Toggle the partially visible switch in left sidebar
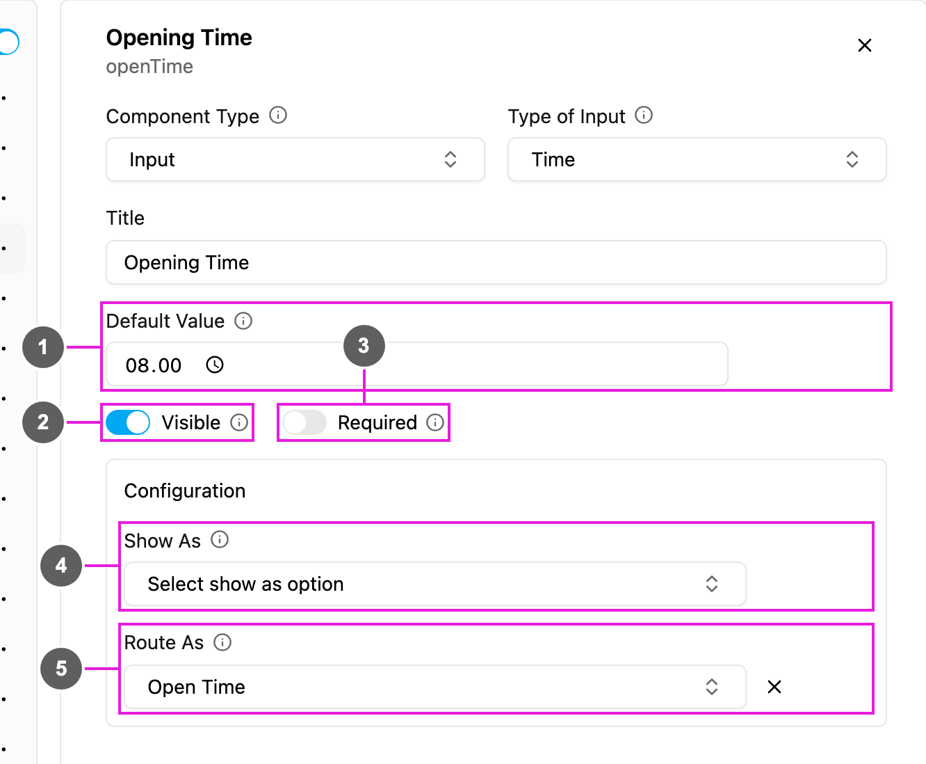This screenshot has height=764, width=926. click(x=9, y=42)
